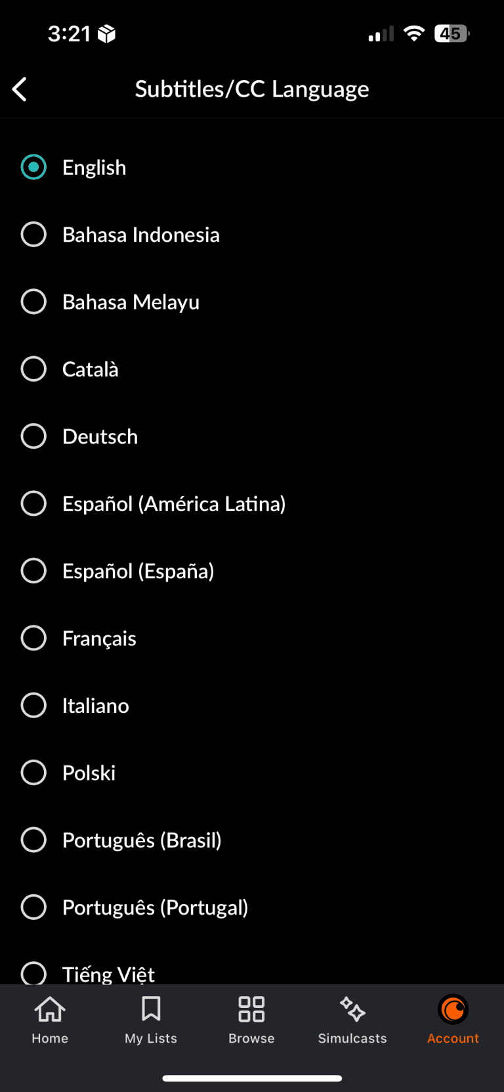The width and height of the screenshot is (504, 1092).
Task: Switch to the Browse tab
Action: [251, 1018]
